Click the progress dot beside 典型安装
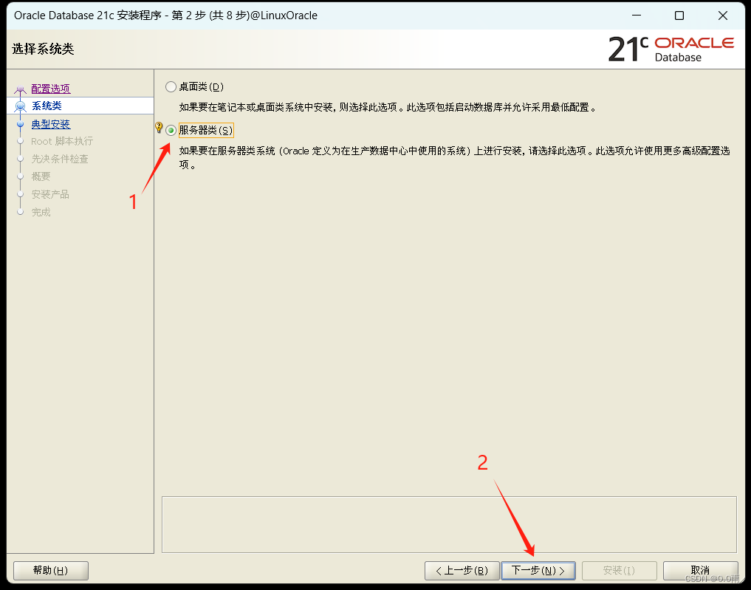This screenshot has height=590, width=751. pyautogui.click(x=21, y=123)
